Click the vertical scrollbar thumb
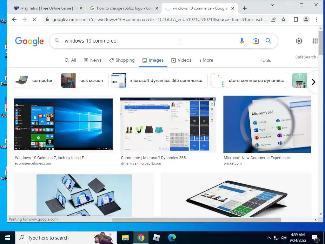Image resolution: width=325 pixels, height=244 pixels. click(321, 43)
